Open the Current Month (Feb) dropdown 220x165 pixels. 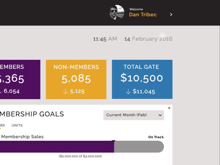pos(133,115)
